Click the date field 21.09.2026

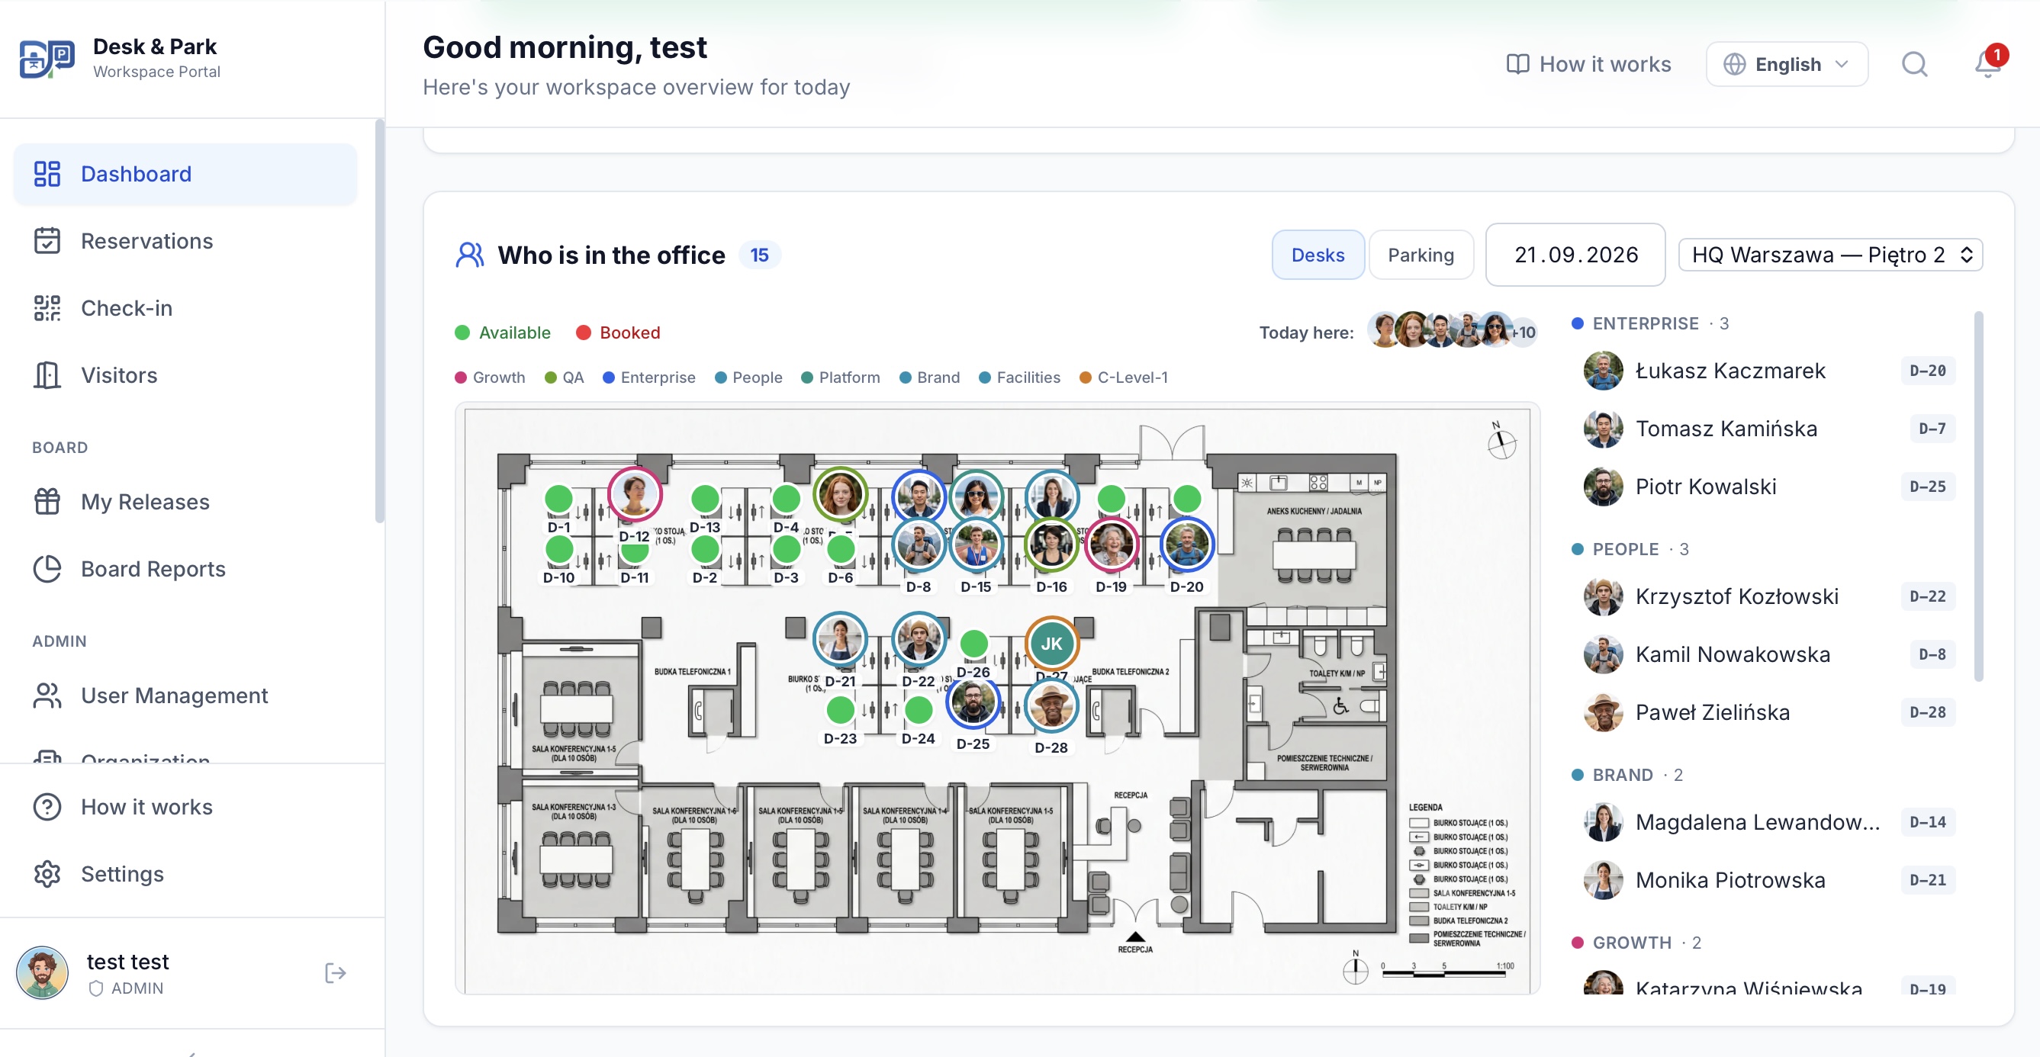[1575, 255]
